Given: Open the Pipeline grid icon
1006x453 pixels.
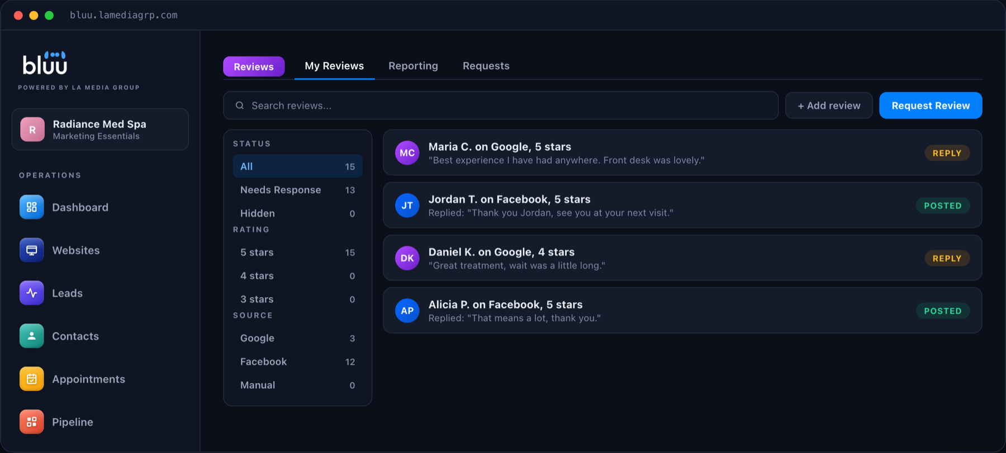Looking at the screenshot, I should tap(31, 422).
